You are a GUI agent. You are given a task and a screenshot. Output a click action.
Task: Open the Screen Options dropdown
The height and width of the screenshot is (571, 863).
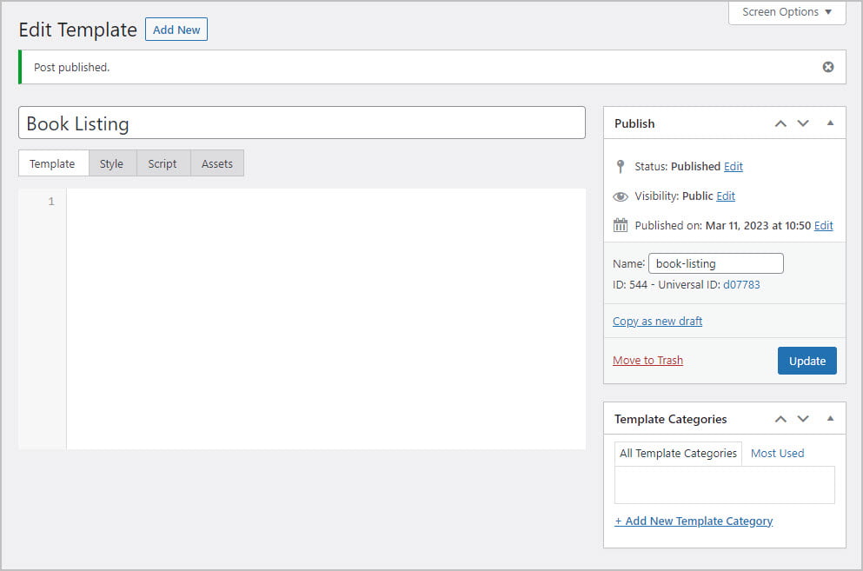pyautogui.click(x=787, y=12)
